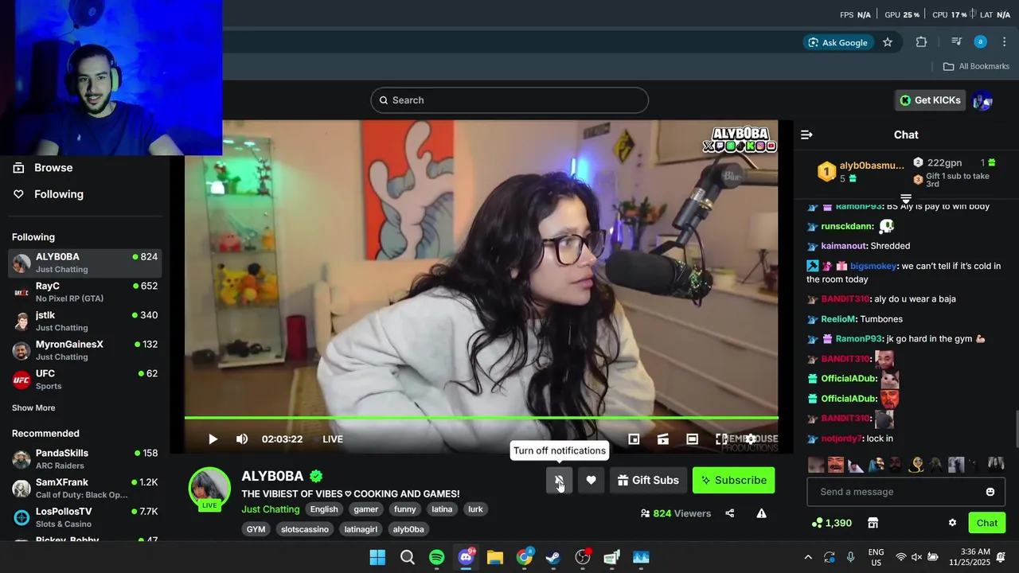Open Browse in sidebar
The height and width of the screenshot is (573, 1019).
click(x=53, y=168)
